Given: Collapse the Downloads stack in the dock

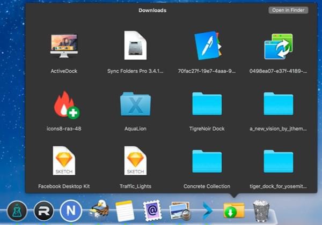Looking at the screenshot, I should [x=234, y=209].
